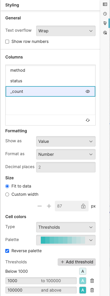This screenshot has width=110, height=296.
Task: Click the reset columns refresh icon
Action: [88, 120]
